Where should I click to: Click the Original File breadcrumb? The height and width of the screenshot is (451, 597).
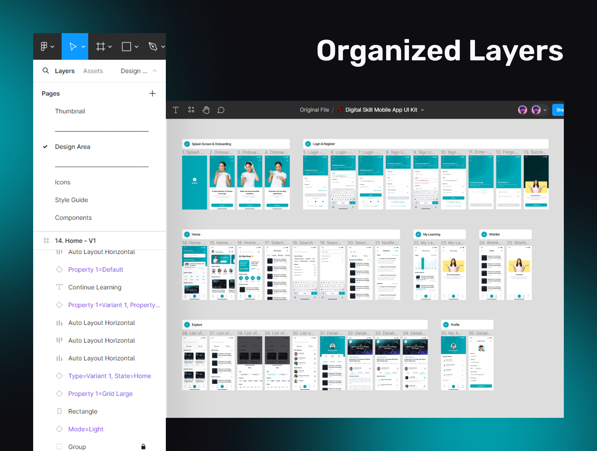point(314,110)
